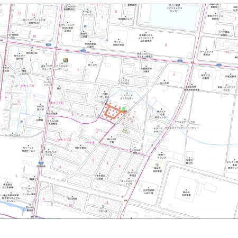Click the 一本木3丁目 district label
The image size is (238, 238).
[65, 140]
